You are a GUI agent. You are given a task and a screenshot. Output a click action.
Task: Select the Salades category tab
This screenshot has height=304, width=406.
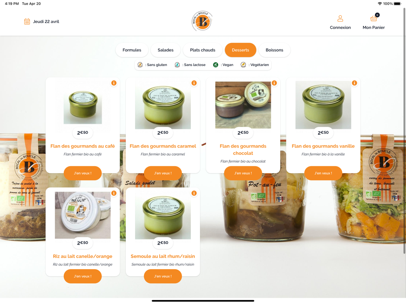(166, 50)
